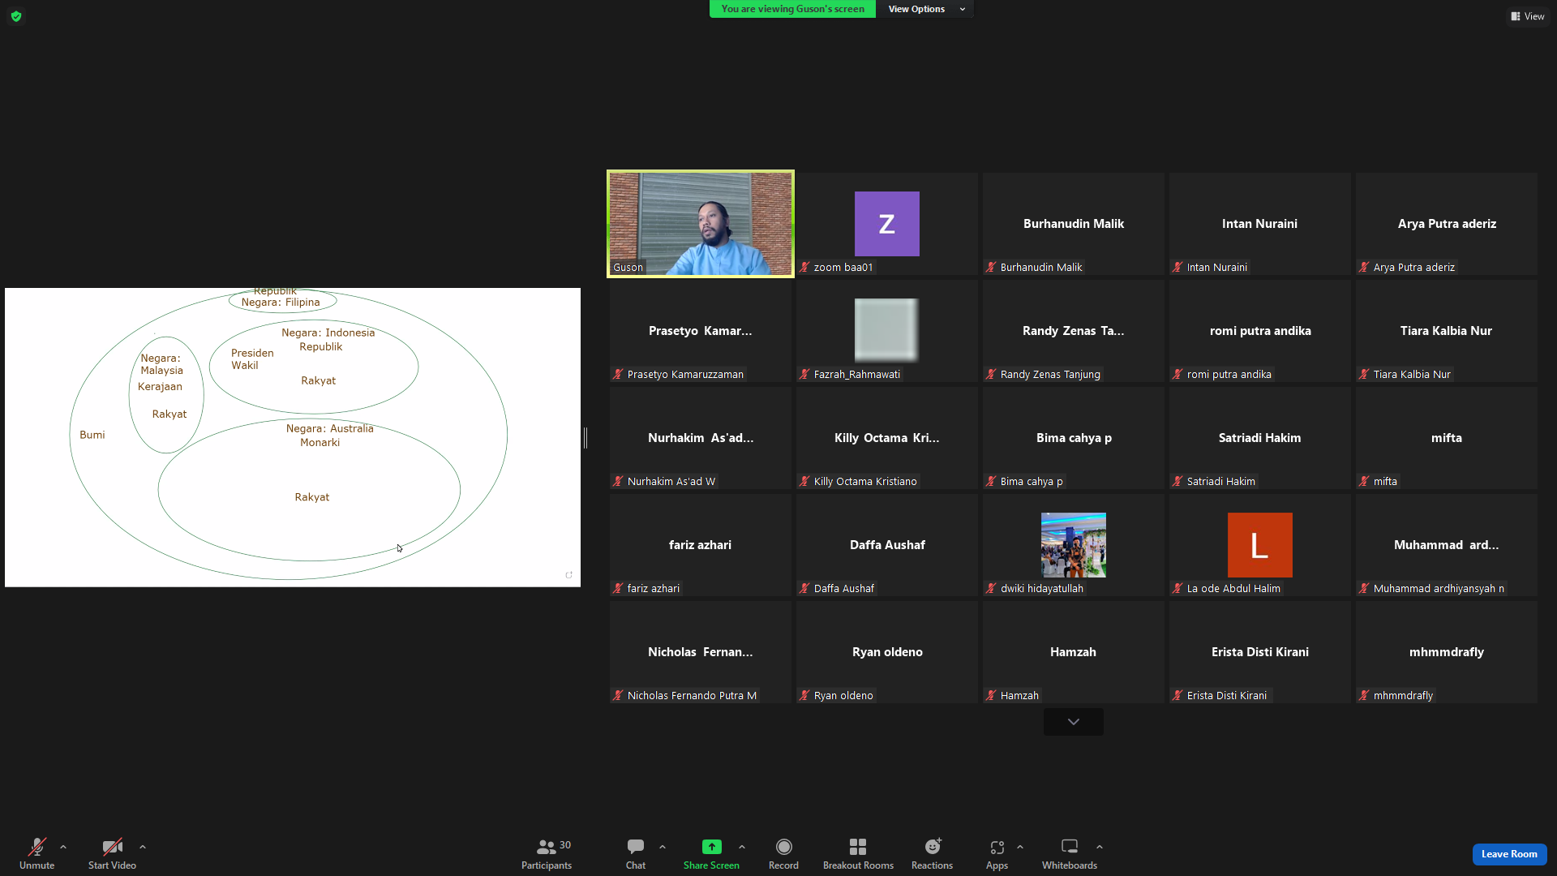
Task: Expand share screen options caret
Action: (742, 847)
